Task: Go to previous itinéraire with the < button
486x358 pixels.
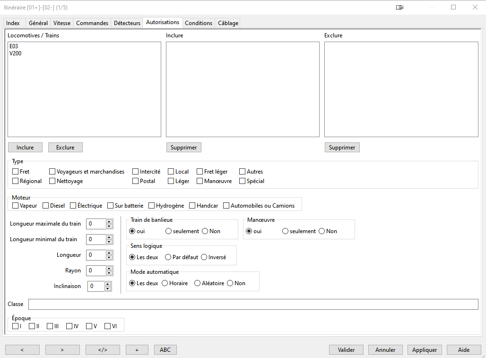Action: (x=23, y=350)
